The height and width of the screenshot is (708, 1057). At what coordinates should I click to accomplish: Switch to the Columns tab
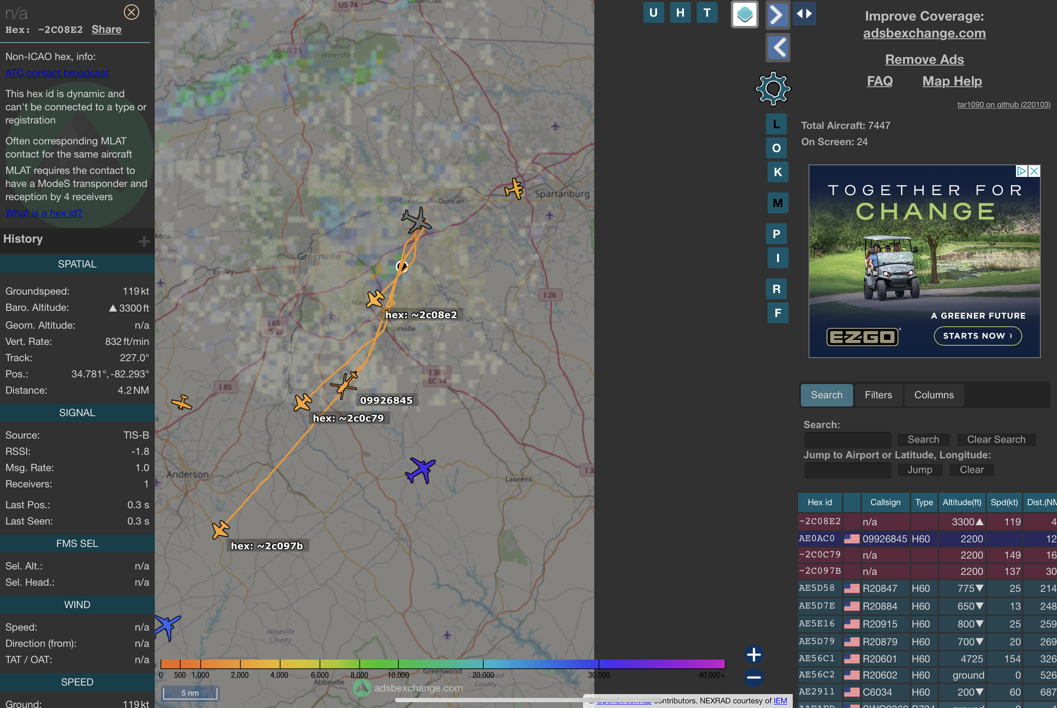pos(934,394)
